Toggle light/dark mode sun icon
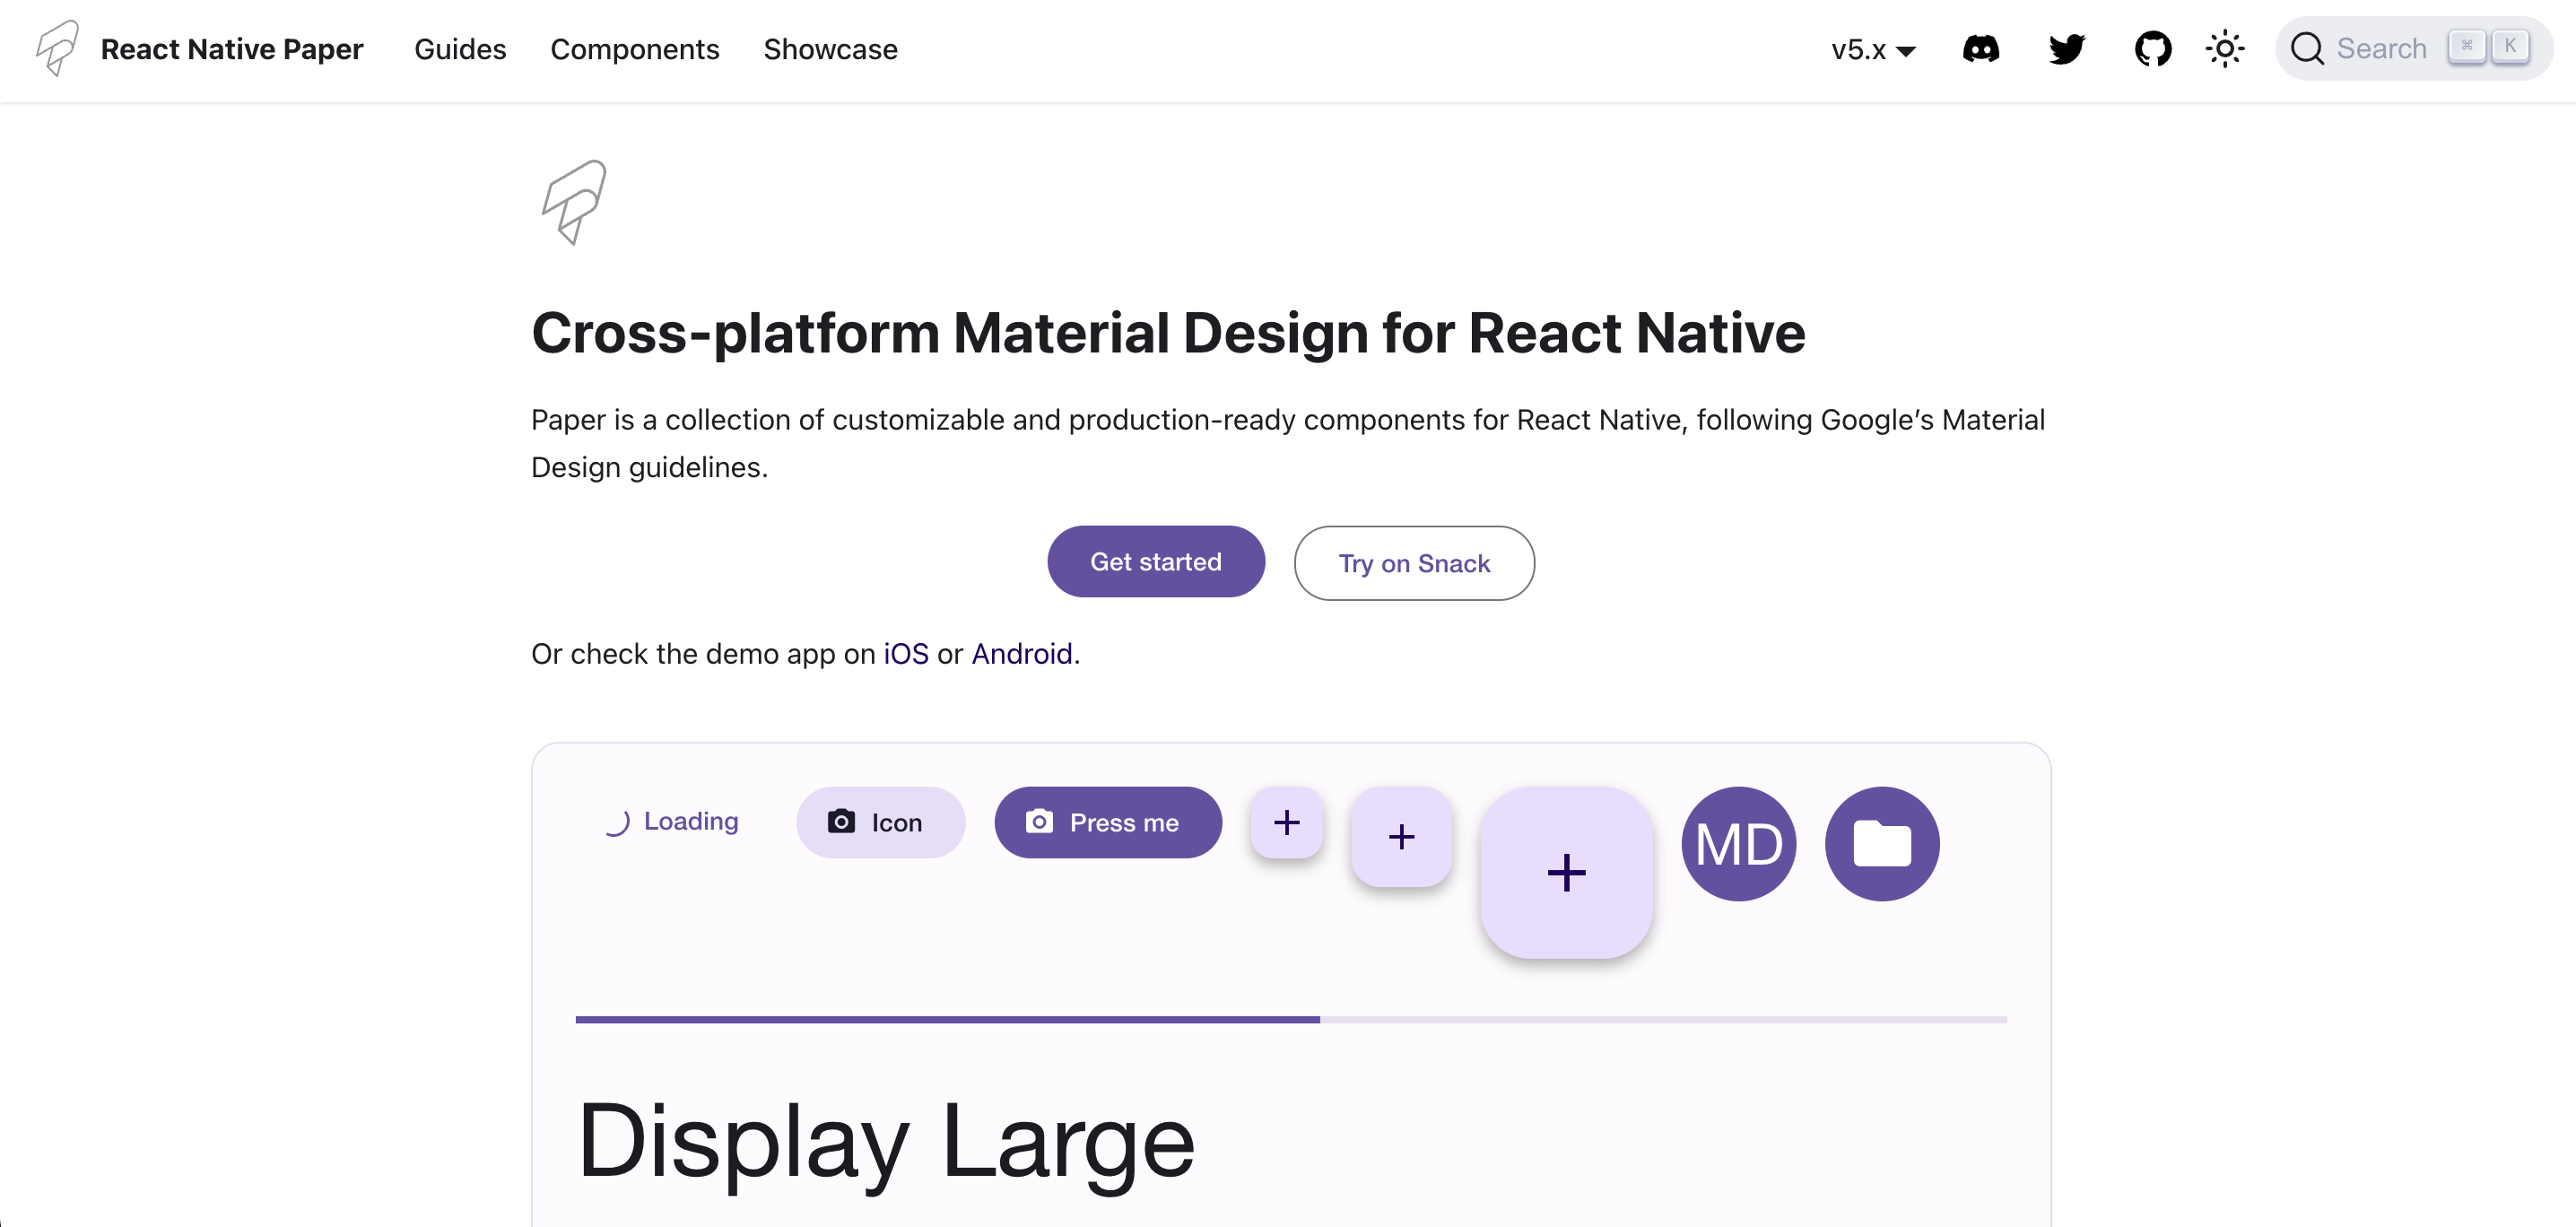 pos(2224,48)
